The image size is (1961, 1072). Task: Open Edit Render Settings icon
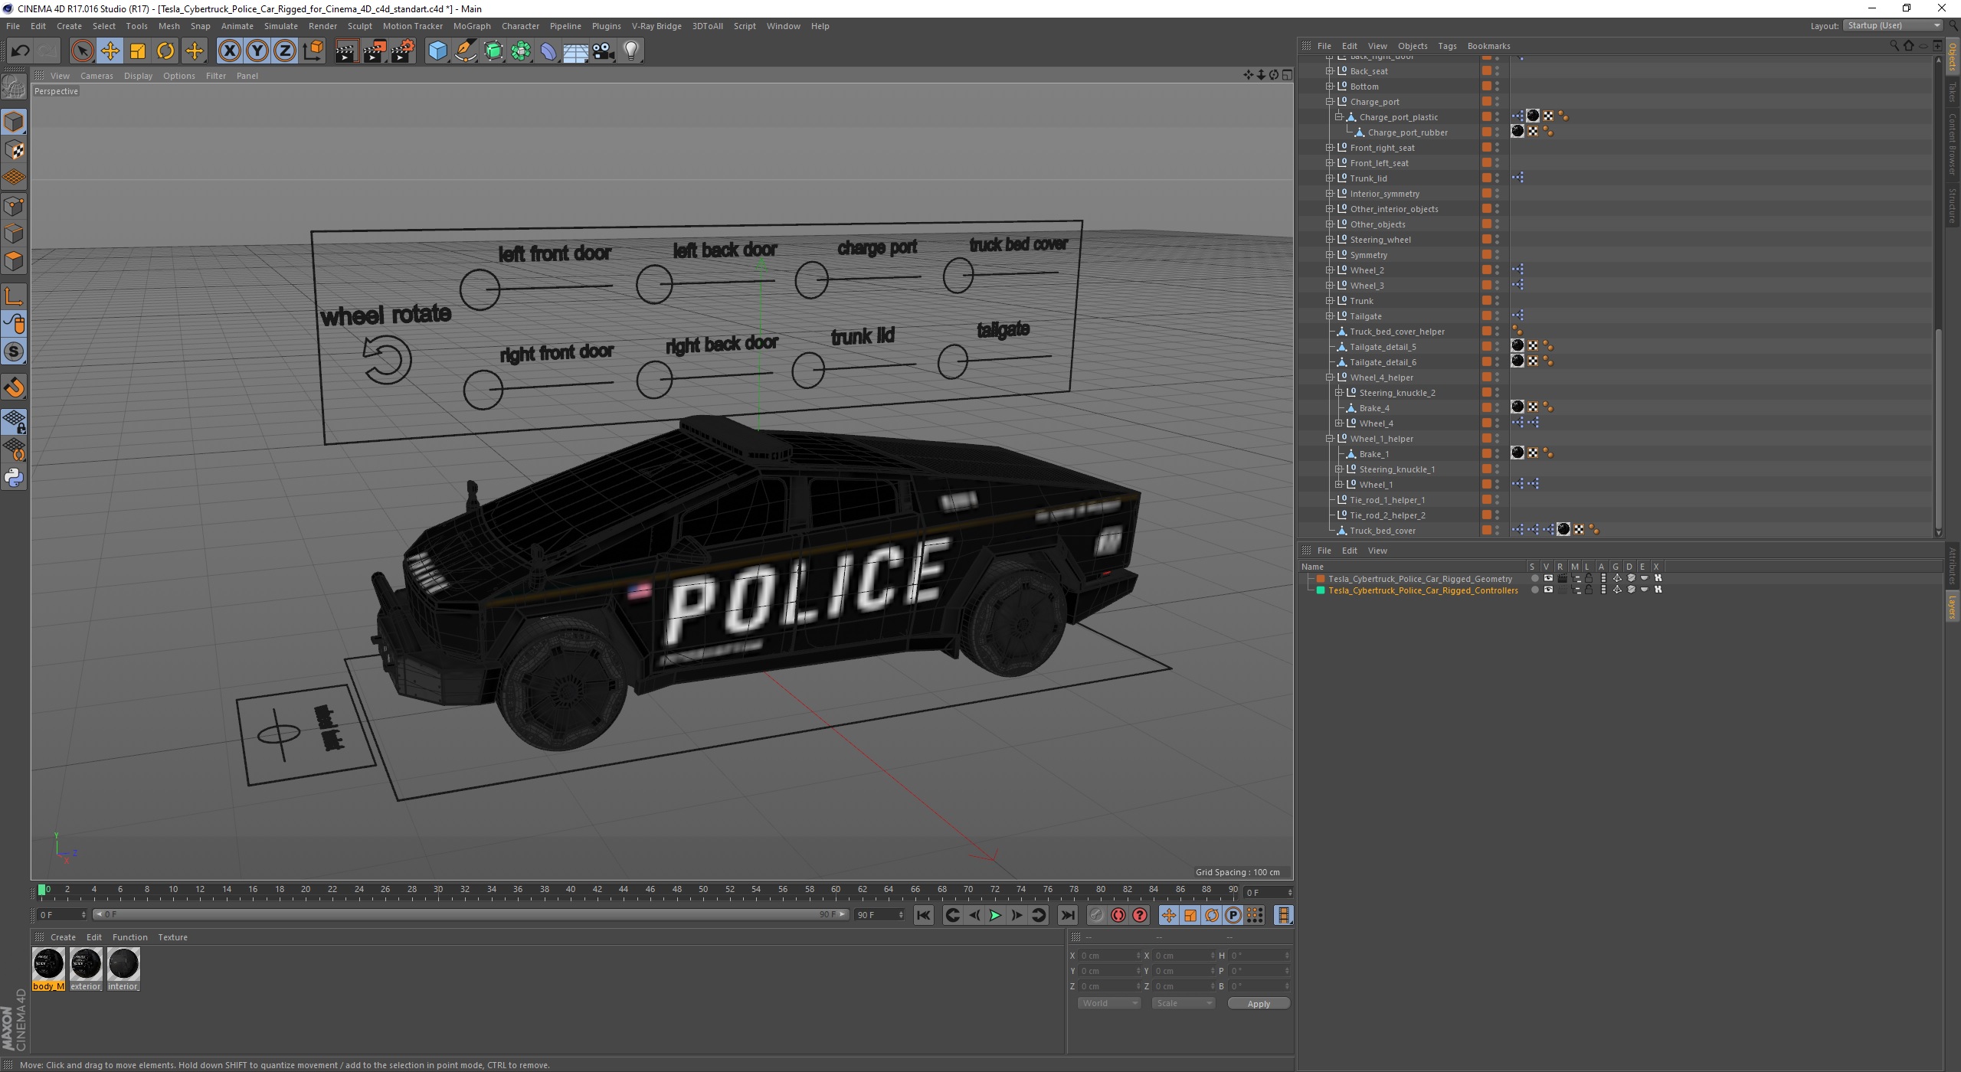tap(402, 51)
